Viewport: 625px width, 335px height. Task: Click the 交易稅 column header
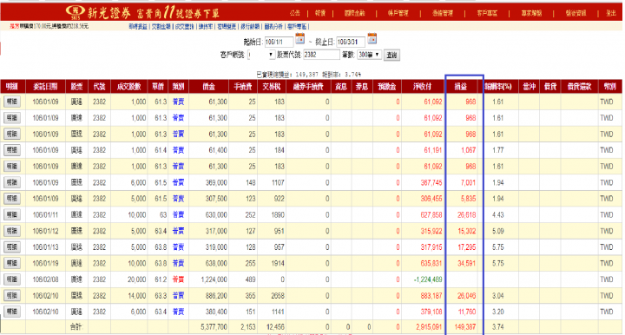[271, 87]
